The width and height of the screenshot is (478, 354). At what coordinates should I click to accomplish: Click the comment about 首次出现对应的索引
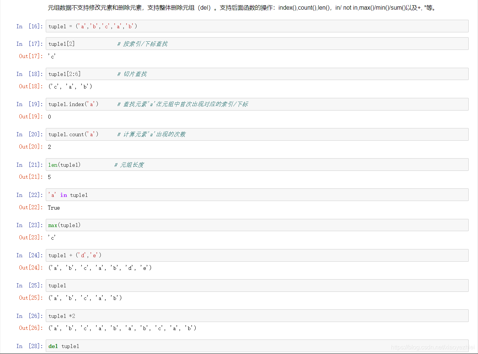(x=183, y=104)
